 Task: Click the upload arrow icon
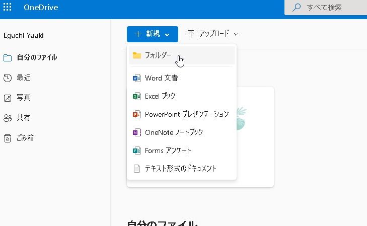point(191,34)
